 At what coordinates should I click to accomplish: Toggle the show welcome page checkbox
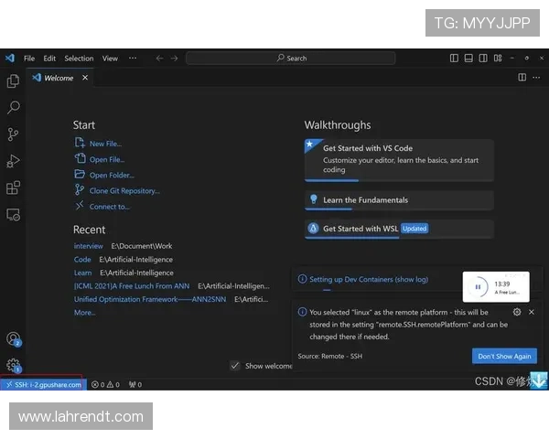point(235,366)
